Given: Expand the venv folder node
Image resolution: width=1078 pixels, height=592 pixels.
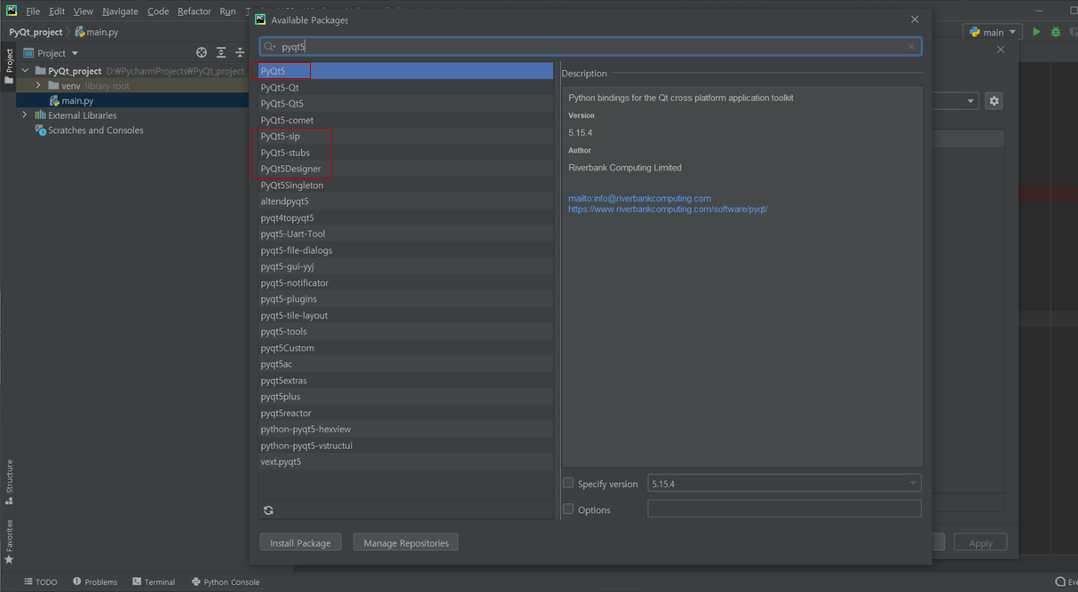Looking at the screenshot, I should pyautogui.click(x=38, y=86).
